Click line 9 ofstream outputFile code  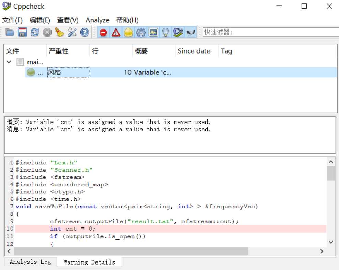point(144,221)
